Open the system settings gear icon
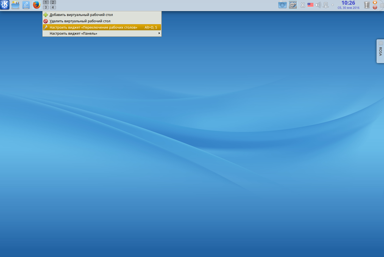 pyautogui.click(x=293, y=5)
